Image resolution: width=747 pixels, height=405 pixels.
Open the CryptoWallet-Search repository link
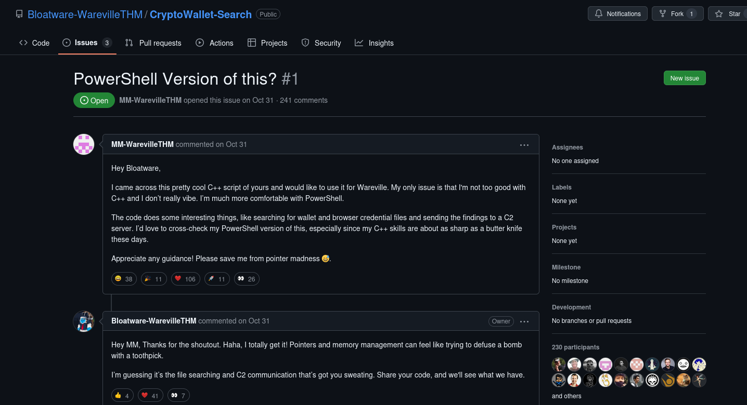tap(201, 15)
